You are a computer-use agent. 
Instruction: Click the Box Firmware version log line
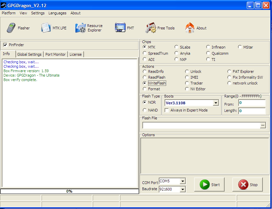(26, 71)
